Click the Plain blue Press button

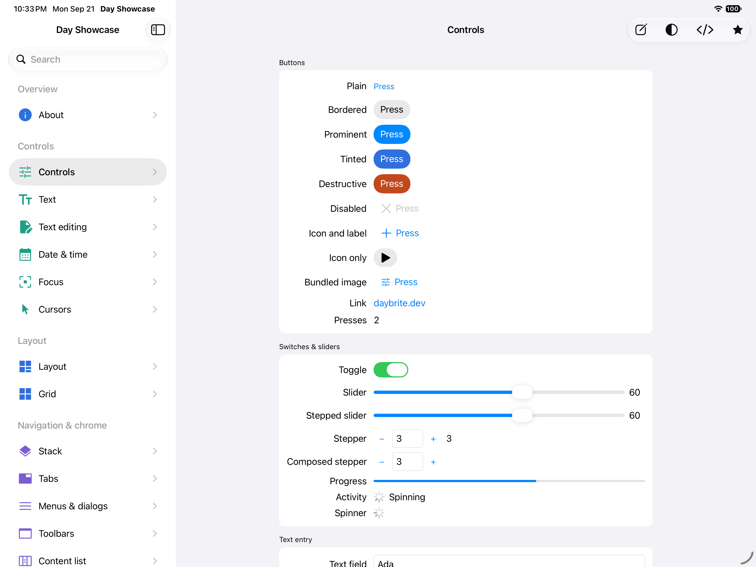[x=384, y=86]
